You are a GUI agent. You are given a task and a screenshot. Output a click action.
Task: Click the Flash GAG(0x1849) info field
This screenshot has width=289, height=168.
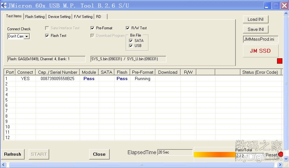tap(46, 59)
